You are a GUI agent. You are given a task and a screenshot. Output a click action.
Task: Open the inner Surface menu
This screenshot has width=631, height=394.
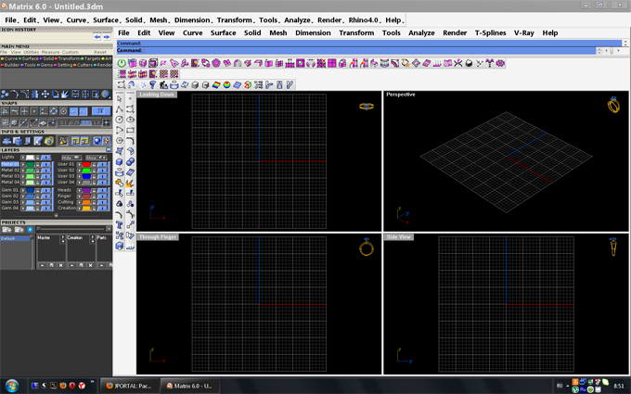(x=223, y=33)
